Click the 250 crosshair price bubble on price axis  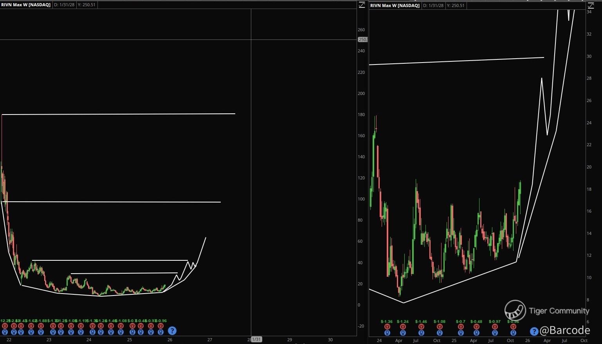click(363, 39)
